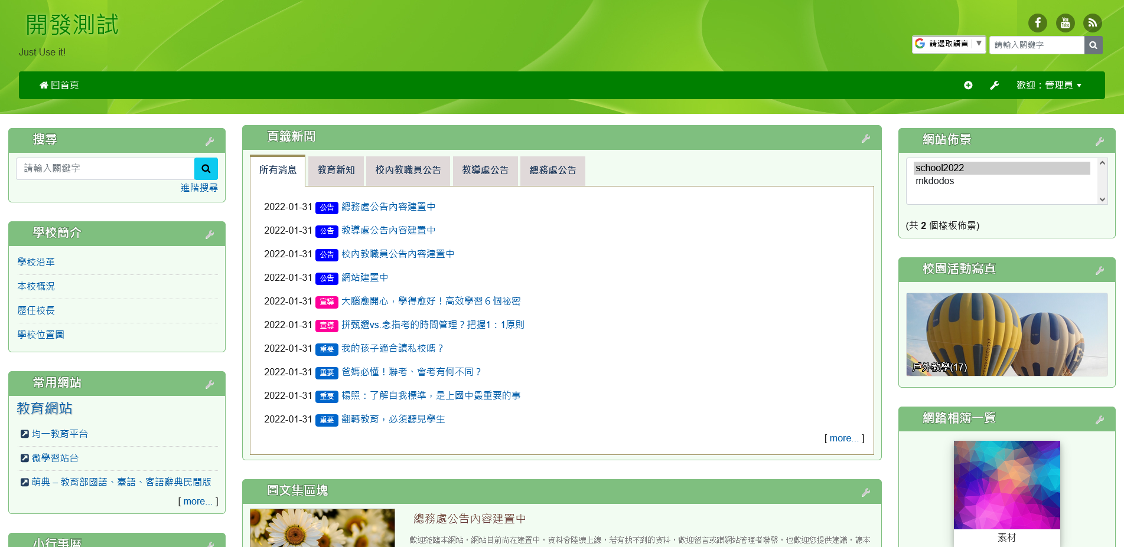Select mkdodos theme in the list
The height and width of the screenshot is (547, 1124).
(934, 181)
